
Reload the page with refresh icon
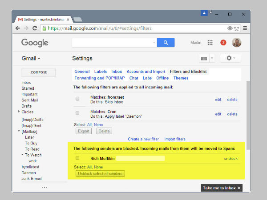pos(35,28)
